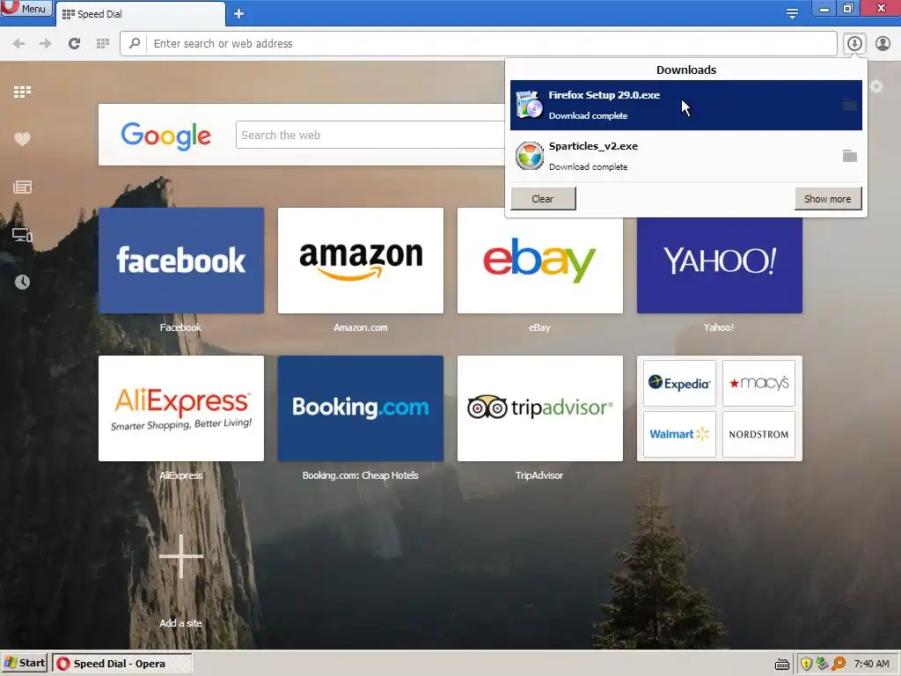
Task: Open Bookmarks heart icon in sidebar
Action: click(22, 139)
